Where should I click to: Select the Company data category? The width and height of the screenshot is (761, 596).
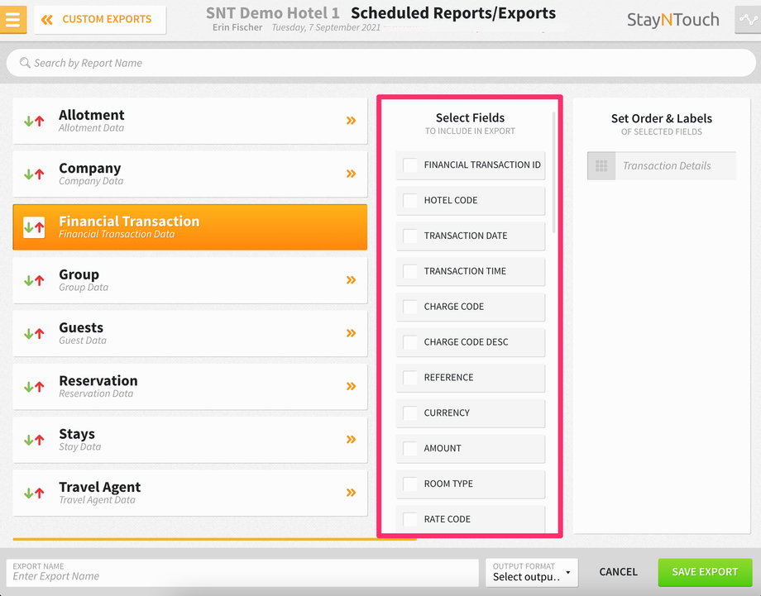pos(189,174)
